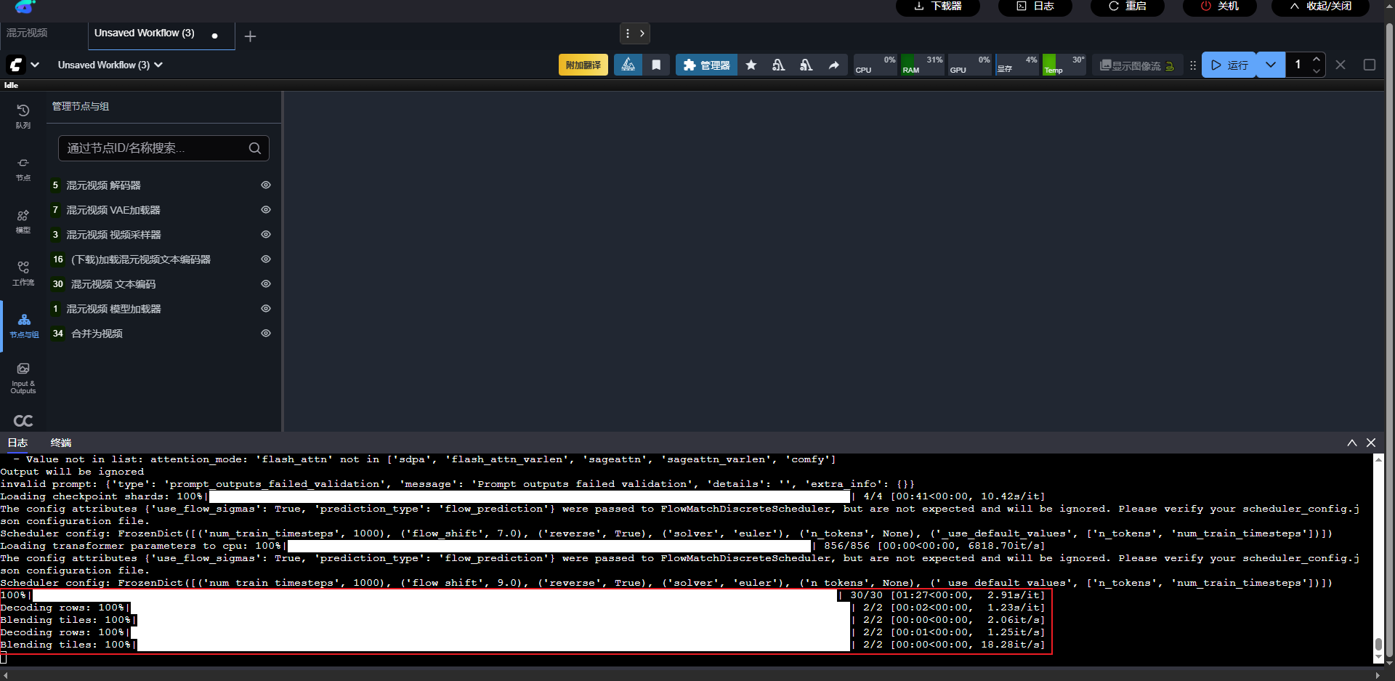Expand the chevron beside ComfyUI logo

35,65
